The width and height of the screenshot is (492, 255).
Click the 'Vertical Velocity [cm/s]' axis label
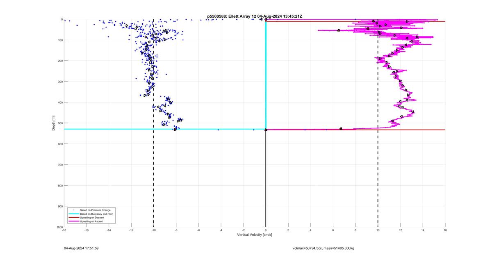tap(255, 235)
